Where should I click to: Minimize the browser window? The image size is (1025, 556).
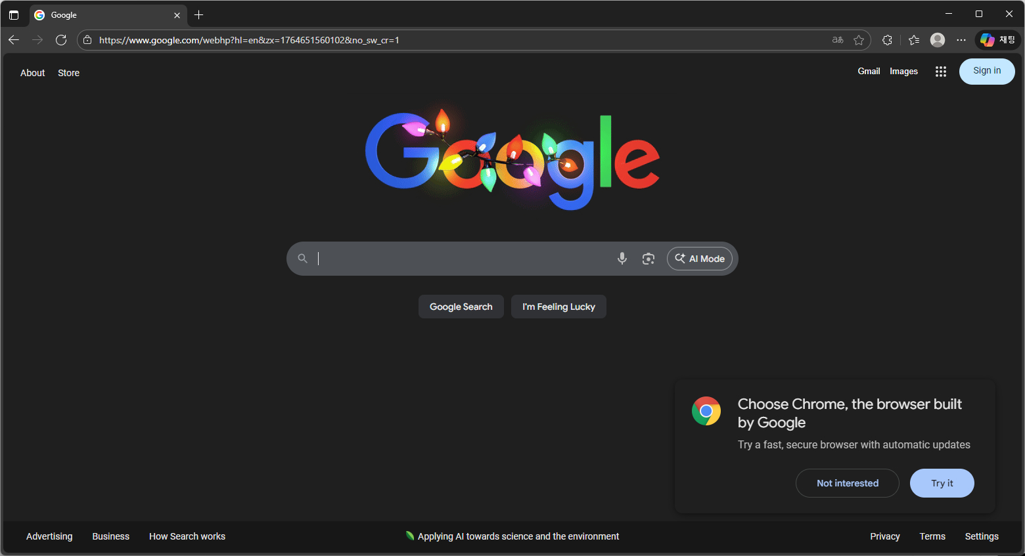click(x=949, y=14)
